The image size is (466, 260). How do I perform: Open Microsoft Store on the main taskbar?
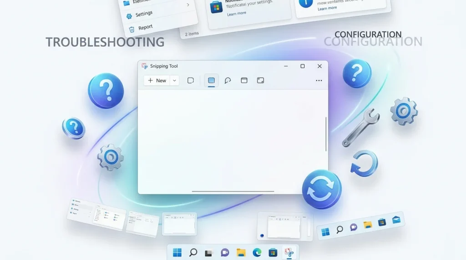coord(273,253)
